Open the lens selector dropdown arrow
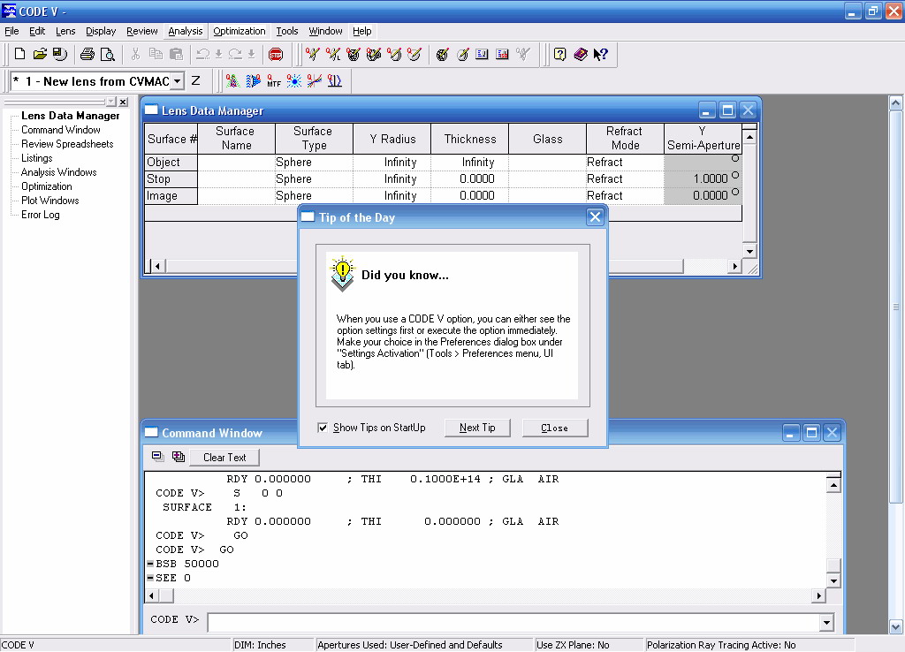Viewport: 905px width, 652px height. [177, 81]
